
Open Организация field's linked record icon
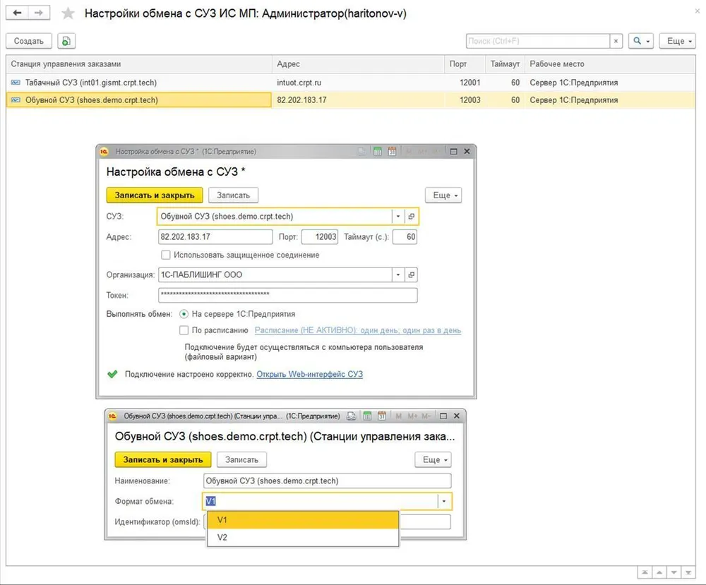tap(411, 275)
